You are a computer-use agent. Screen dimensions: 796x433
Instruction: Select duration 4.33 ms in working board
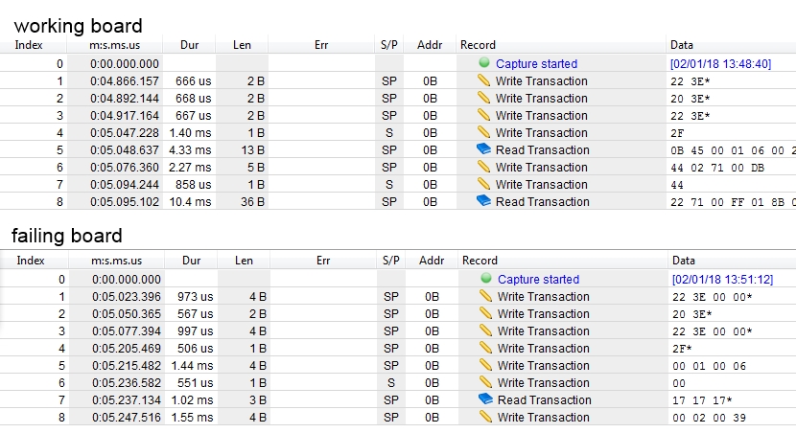pyautogui.click(x=190, y=150)
